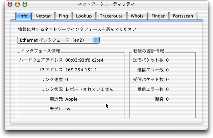The height and width of the screenshot is (138, 213).
Task: Switch to the Finger tab
Action: pyautogui.click(x=158, y=16)
